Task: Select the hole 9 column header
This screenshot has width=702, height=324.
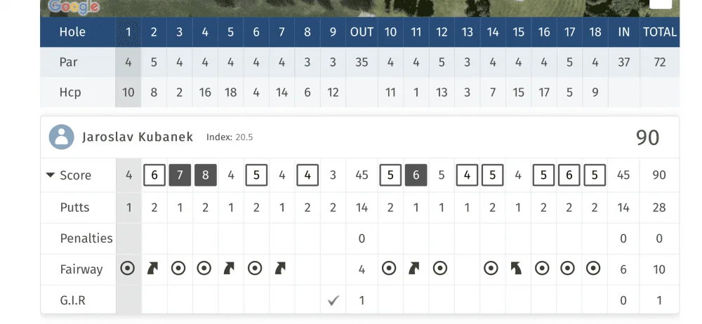Action: [x=333, y=32]
